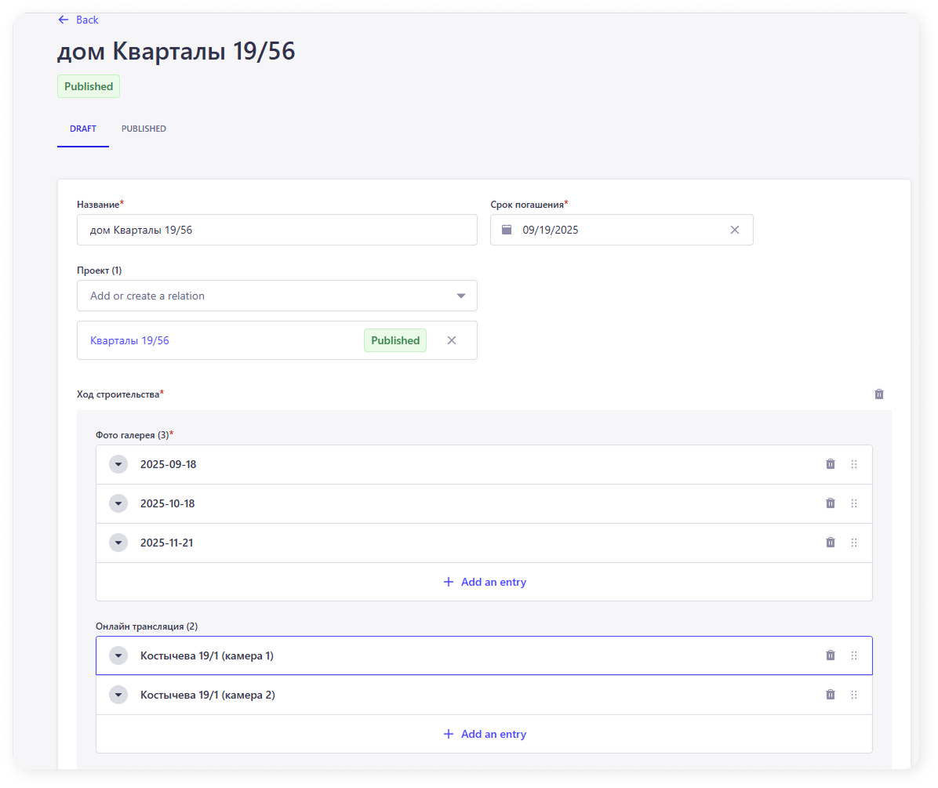
Task: Click drag handle of камера 2 entry
Action: [x=854, y=695]
